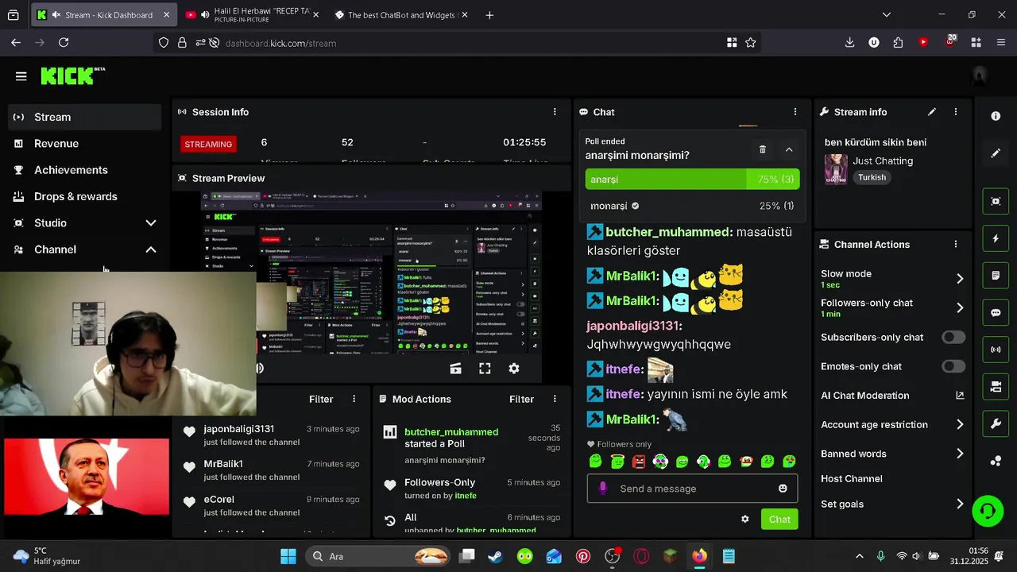Enter fullscreen on the stream preview

[x=485, y=369]
